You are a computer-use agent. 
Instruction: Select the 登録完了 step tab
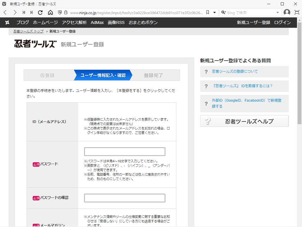point(153,75)
